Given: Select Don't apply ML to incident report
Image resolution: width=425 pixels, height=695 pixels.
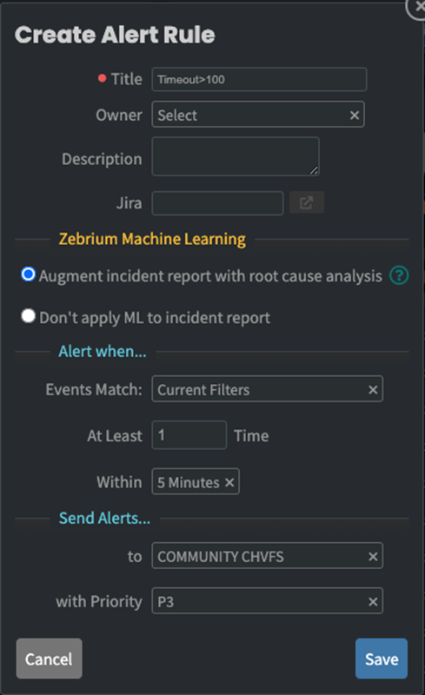Looking at the screenshot, I should tap(29, 316).
